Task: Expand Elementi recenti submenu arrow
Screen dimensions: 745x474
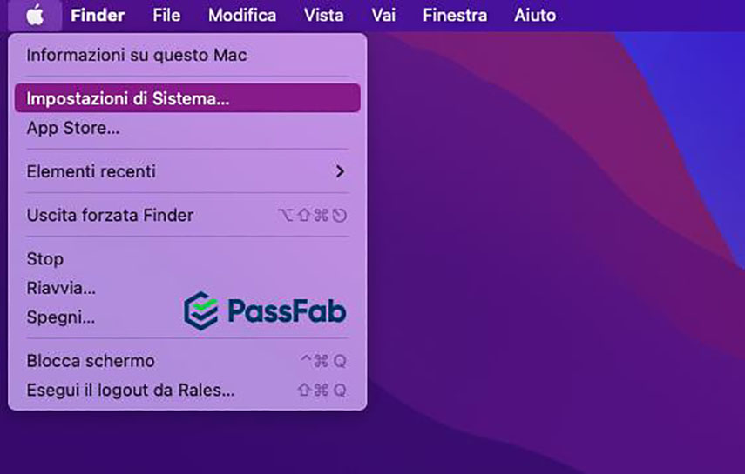Action: coord(340,171)
